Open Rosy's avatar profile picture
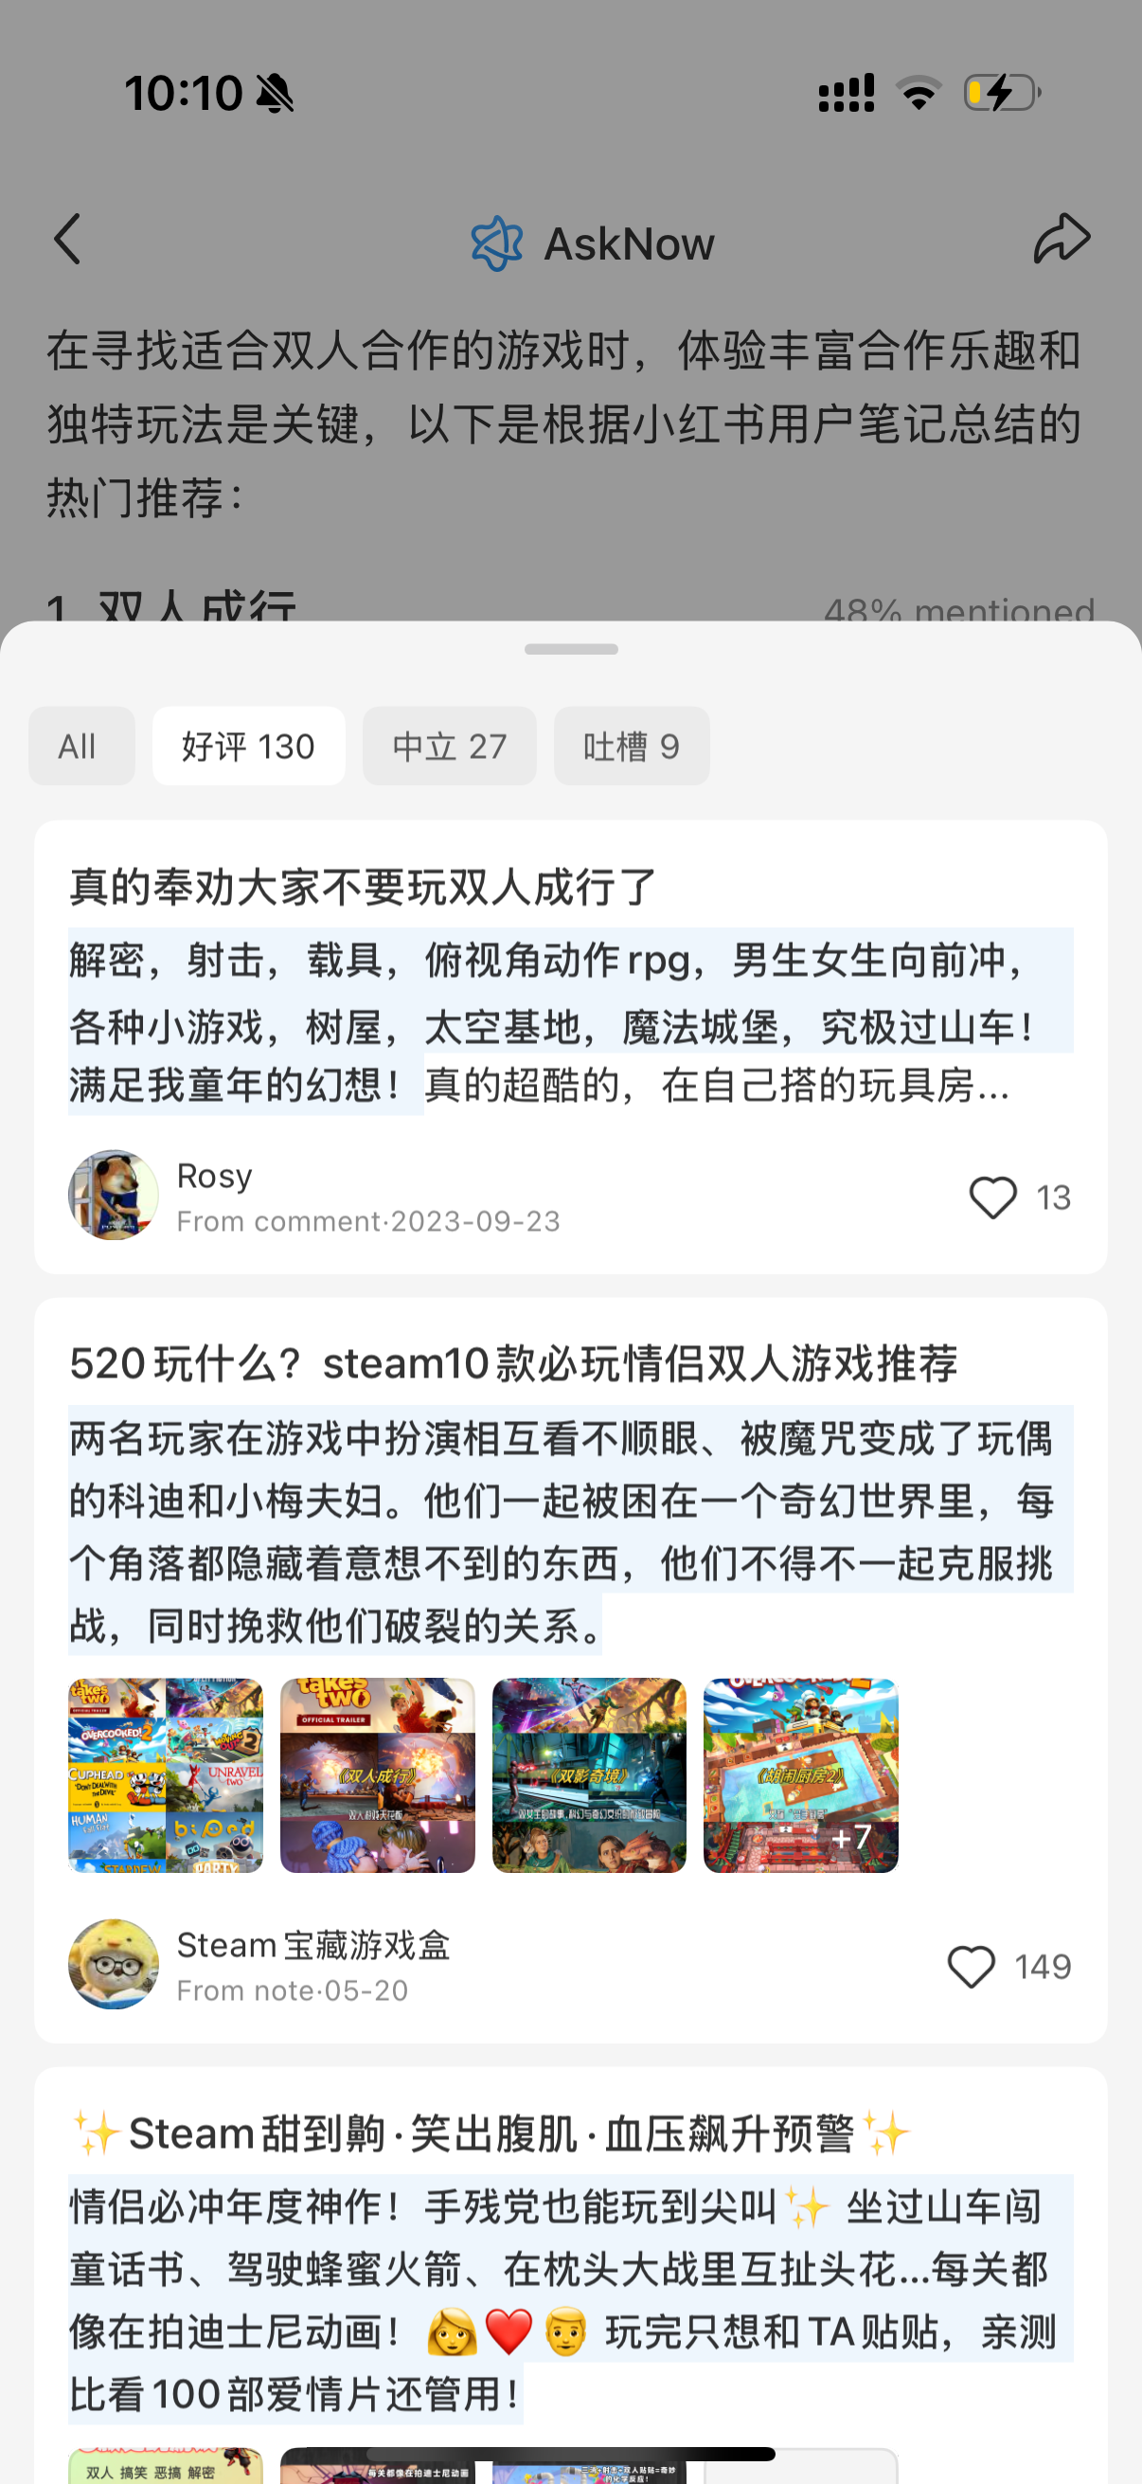 (x=114, y=1195)
